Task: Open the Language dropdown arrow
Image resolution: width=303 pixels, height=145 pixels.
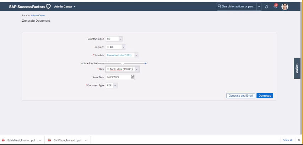Action: (124, 47)
